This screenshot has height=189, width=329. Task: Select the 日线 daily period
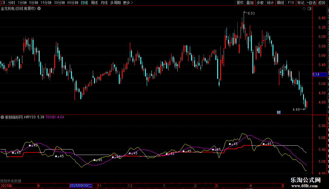pyautogui.click(x=84, y=3)
